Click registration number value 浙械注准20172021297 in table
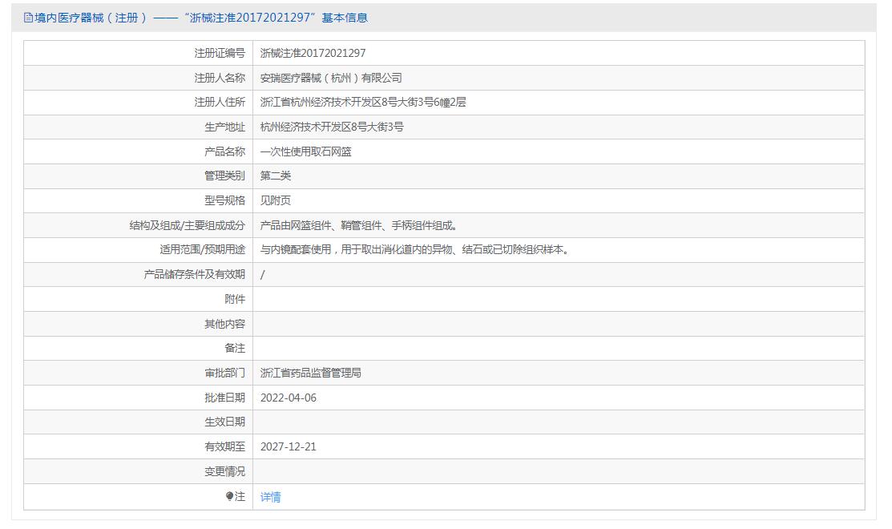Screen dimensions: 892x529 coord(313,53)
